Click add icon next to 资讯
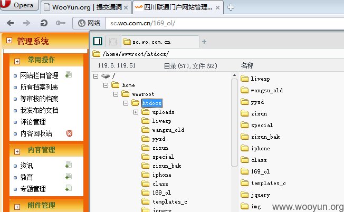344x212 pixels. [69, 165]
